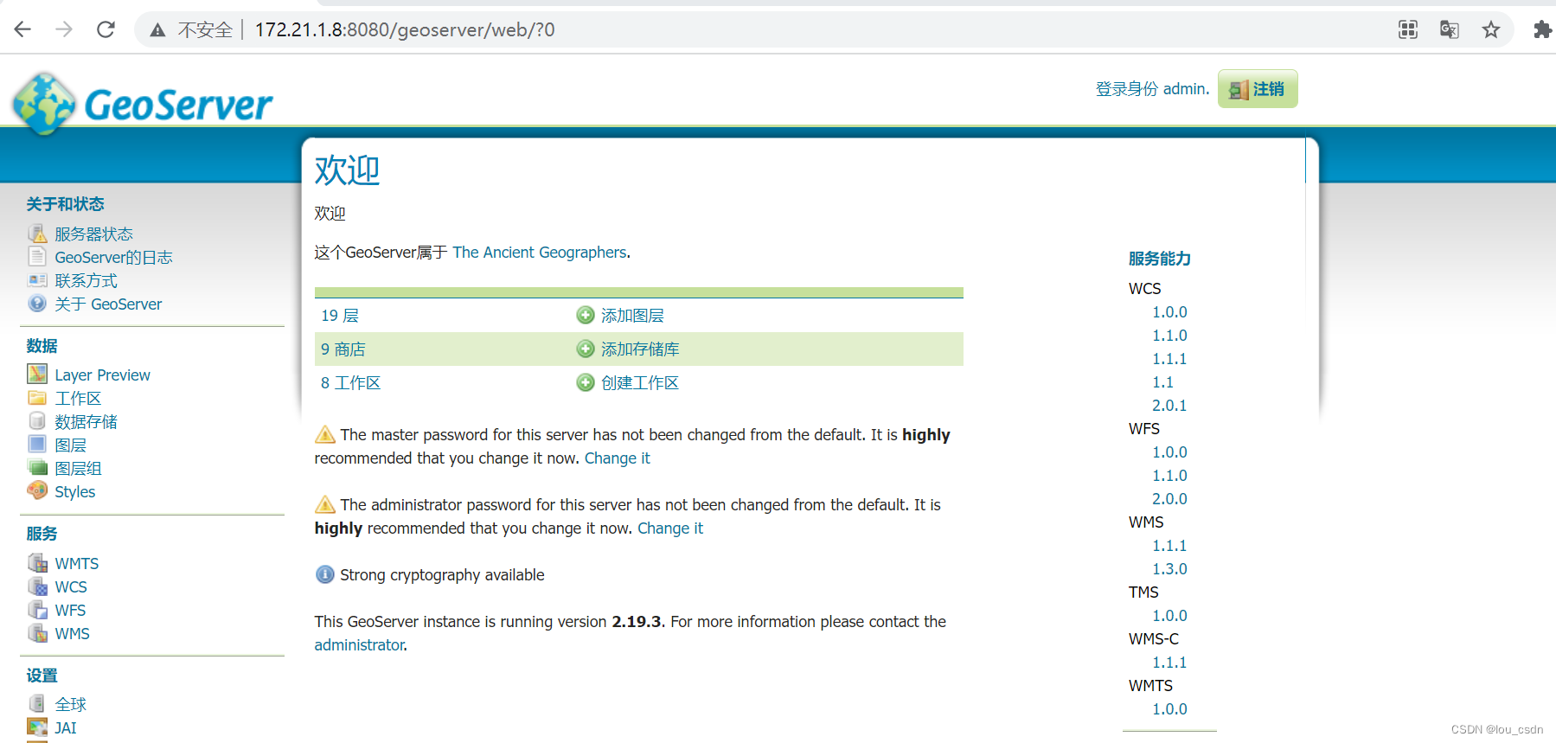Click the Styles palette icon
The width and height of the screenshot is (1556, 743).
tap(37, 491)
